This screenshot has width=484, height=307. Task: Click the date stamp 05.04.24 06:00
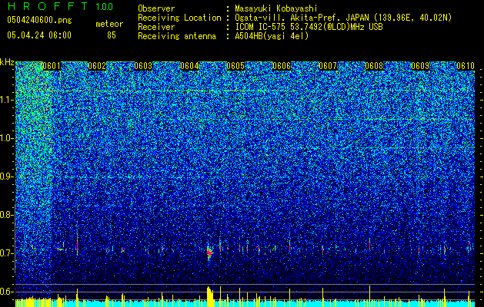[x=39, y=35]
